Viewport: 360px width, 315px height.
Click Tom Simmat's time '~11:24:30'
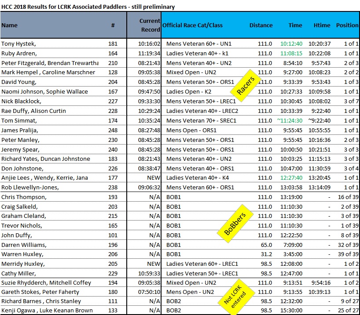290,120
